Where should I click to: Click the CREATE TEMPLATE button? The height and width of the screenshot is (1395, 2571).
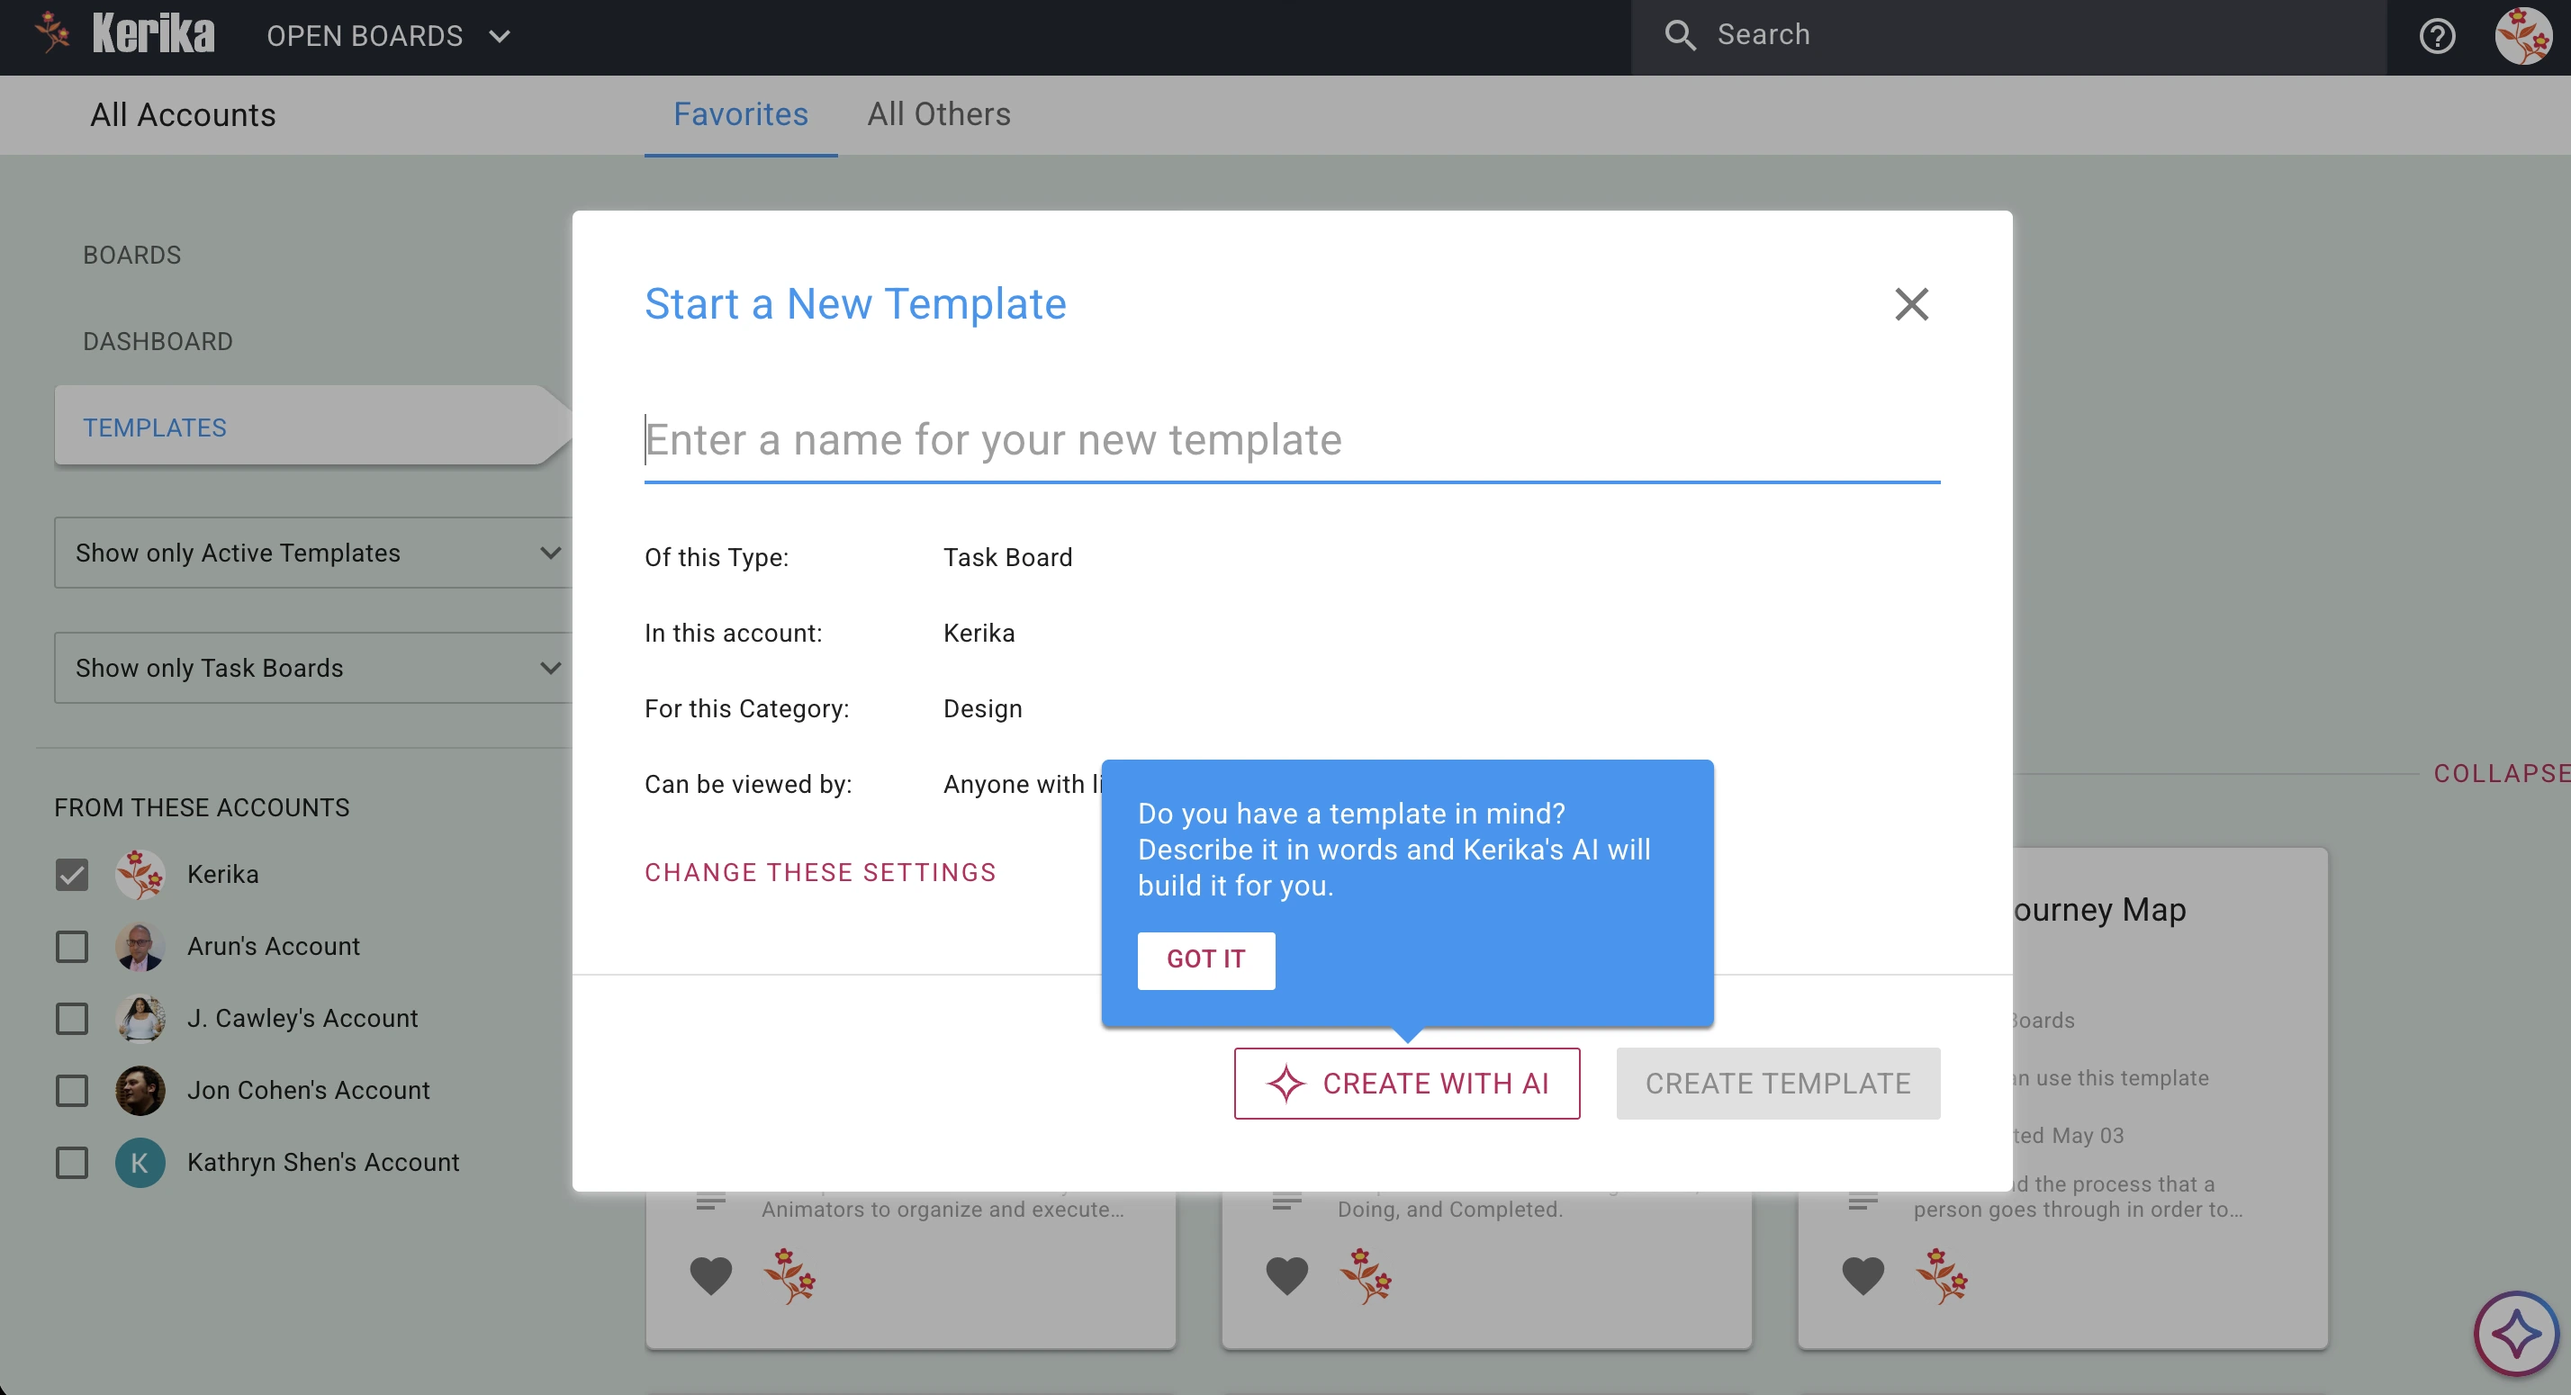coord(1779,1084)
